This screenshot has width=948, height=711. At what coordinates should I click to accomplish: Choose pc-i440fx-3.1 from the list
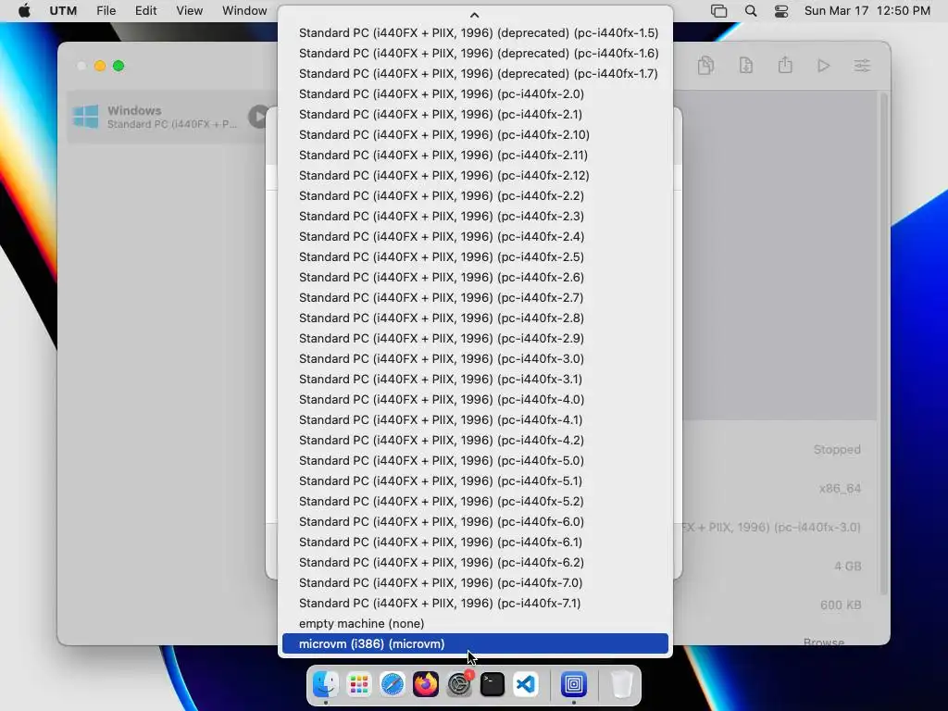pos(475,379)
